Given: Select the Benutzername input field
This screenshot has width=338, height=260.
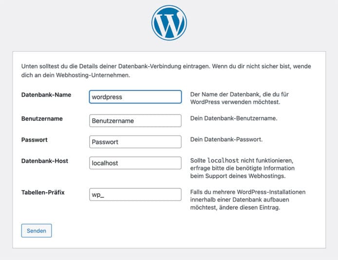Looking at the screenshot, I should (x=135, y=121).
